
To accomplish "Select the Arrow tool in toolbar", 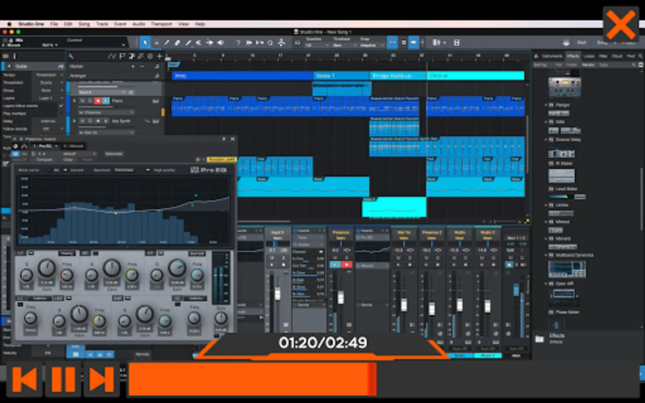I will click(x=145, y=43).
